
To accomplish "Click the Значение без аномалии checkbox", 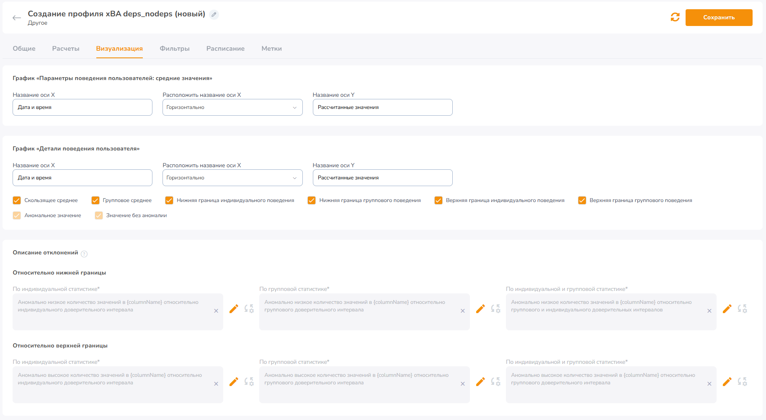I will point(99,215).
